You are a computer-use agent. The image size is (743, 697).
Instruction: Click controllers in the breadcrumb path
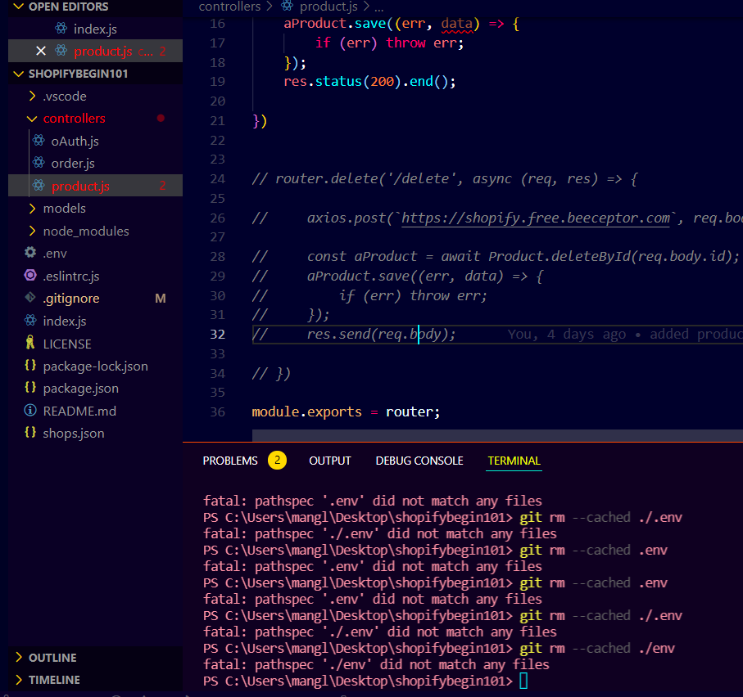(x=229, y=7)
